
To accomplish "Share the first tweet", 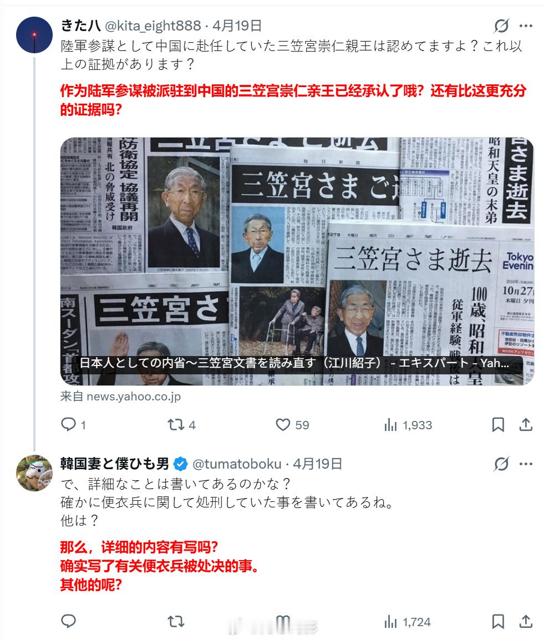I will pyautogui.click(x=526, y=425).
